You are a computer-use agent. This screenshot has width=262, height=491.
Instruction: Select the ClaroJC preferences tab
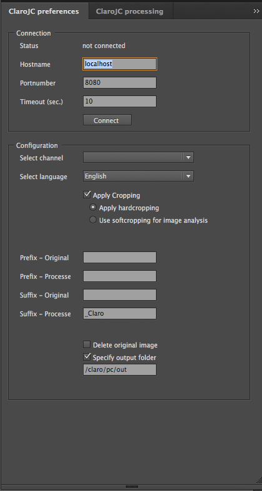click(x=44, y=11)
